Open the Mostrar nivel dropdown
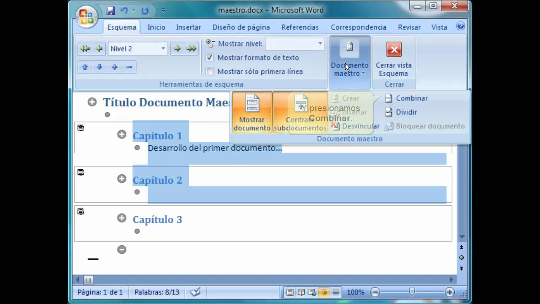Viewport: 540px width, 304px height. tap(320, 43)
